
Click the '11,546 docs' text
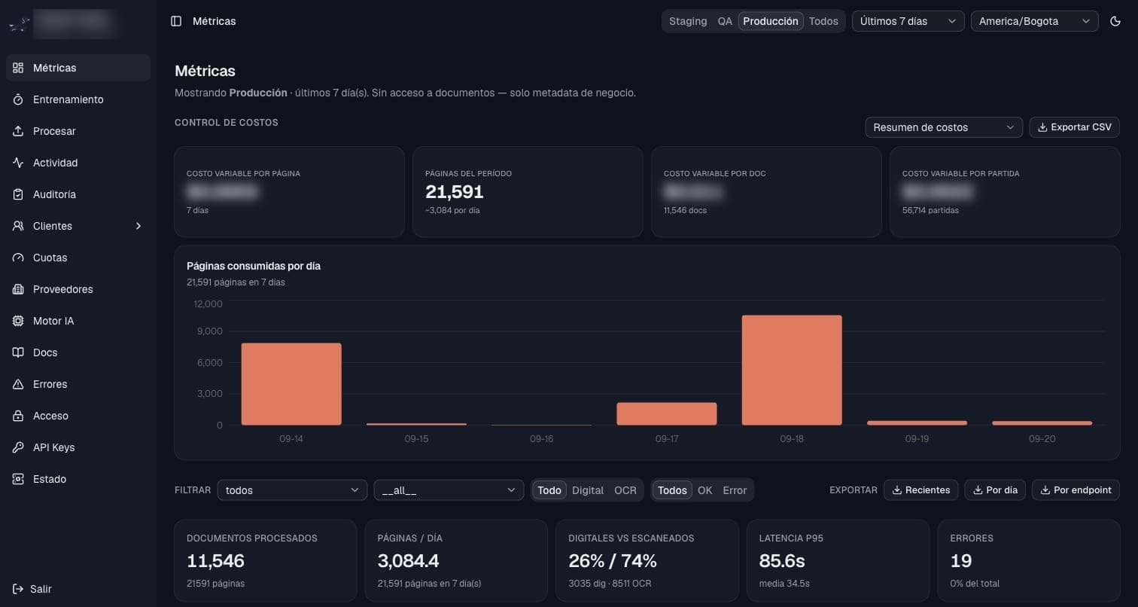click(x=685, y=210)
